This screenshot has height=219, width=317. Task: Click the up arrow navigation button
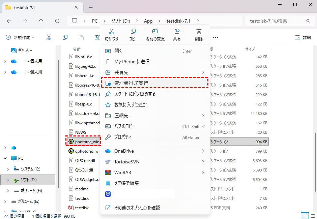tap(41, 21)
